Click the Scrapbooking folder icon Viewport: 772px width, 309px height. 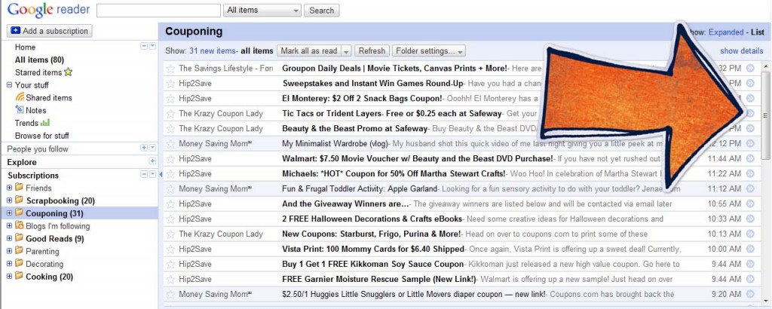(x=19, y=200)
